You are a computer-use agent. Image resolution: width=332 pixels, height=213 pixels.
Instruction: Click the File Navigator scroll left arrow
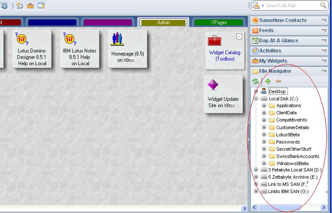(255, 207)
